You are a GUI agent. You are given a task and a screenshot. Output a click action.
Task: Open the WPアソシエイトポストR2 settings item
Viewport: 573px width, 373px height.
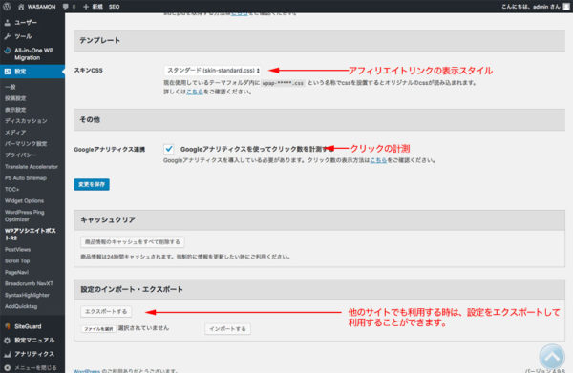(x=31, y=235)
